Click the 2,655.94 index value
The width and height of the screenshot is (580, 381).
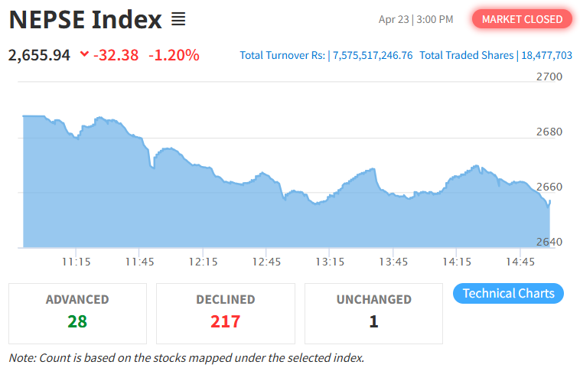point(39,55)
